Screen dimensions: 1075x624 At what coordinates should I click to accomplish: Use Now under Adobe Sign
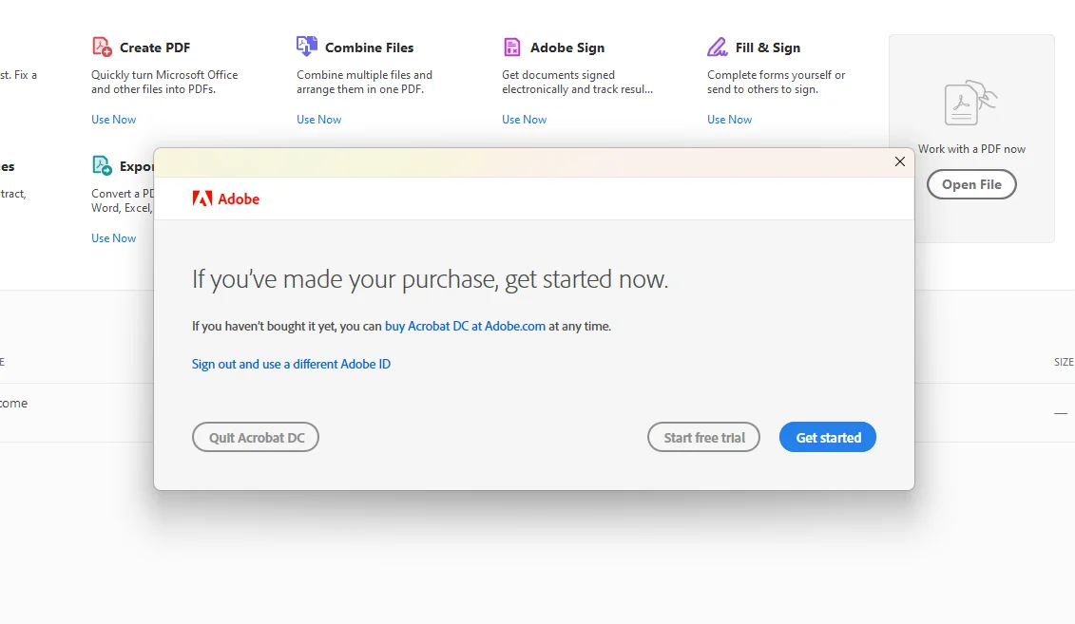(x=525, y=119)
